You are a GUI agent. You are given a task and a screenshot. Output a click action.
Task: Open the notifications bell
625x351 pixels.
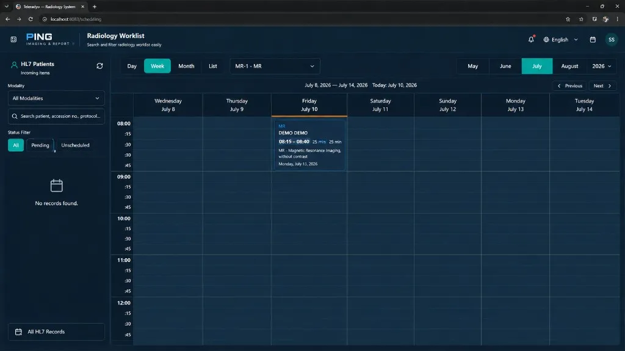(x=531, y=40)
